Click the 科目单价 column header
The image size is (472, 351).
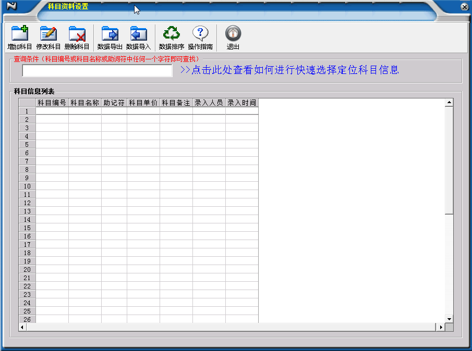(x=143, y=103)
